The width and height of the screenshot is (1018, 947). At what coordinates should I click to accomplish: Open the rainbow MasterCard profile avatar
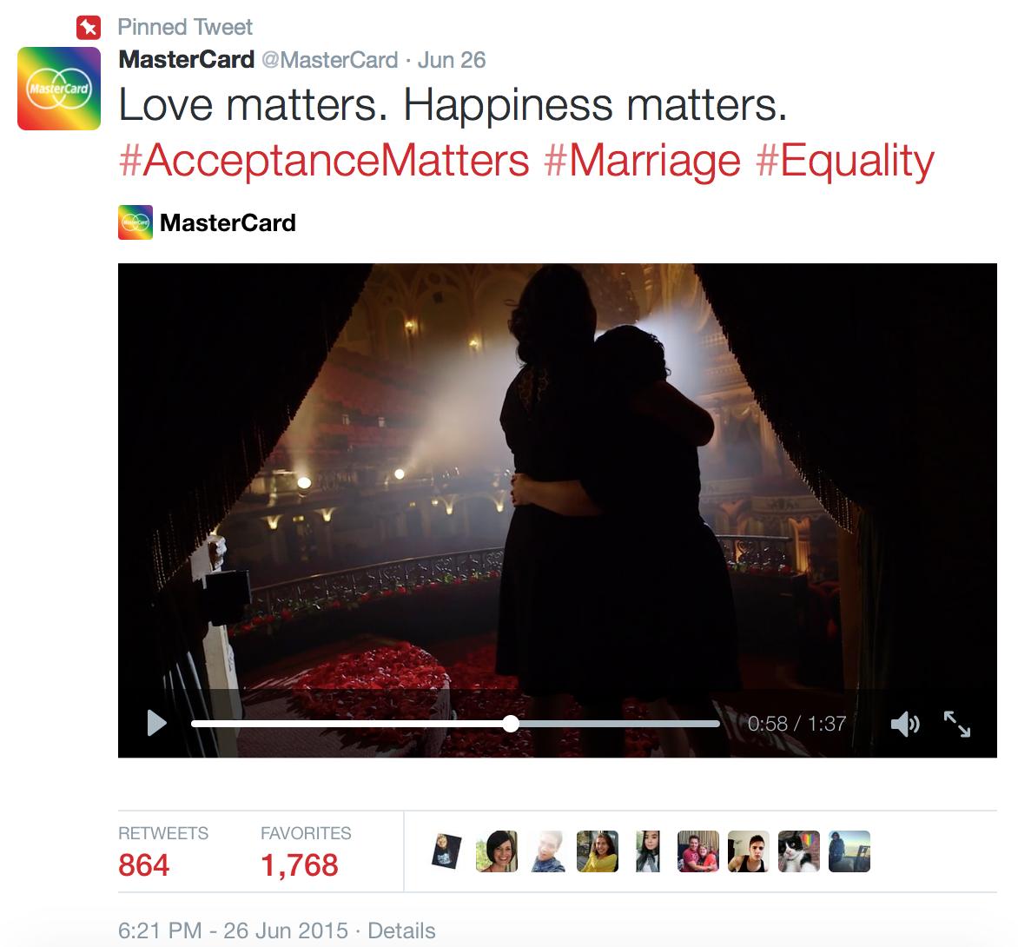[x=59, y=89]
